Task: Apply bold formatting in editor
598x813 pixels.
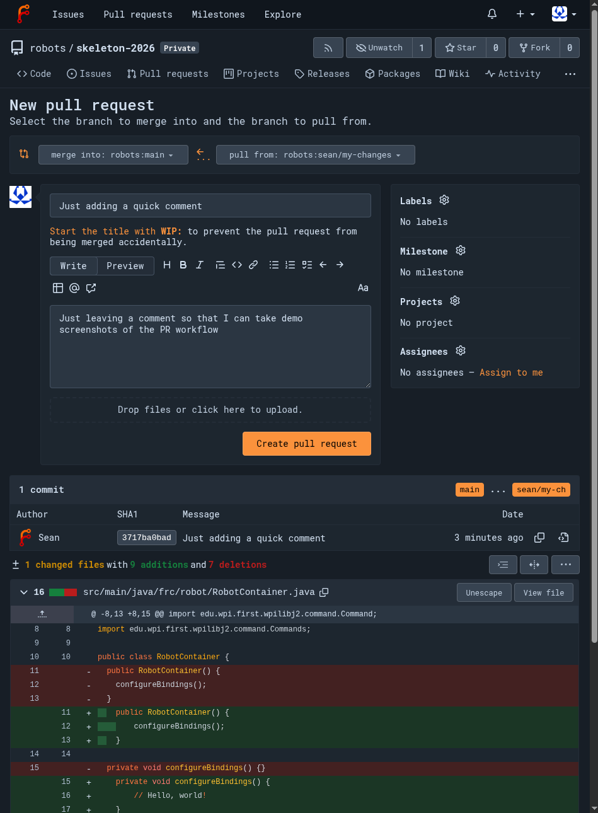Action: (x=183, y=265)
